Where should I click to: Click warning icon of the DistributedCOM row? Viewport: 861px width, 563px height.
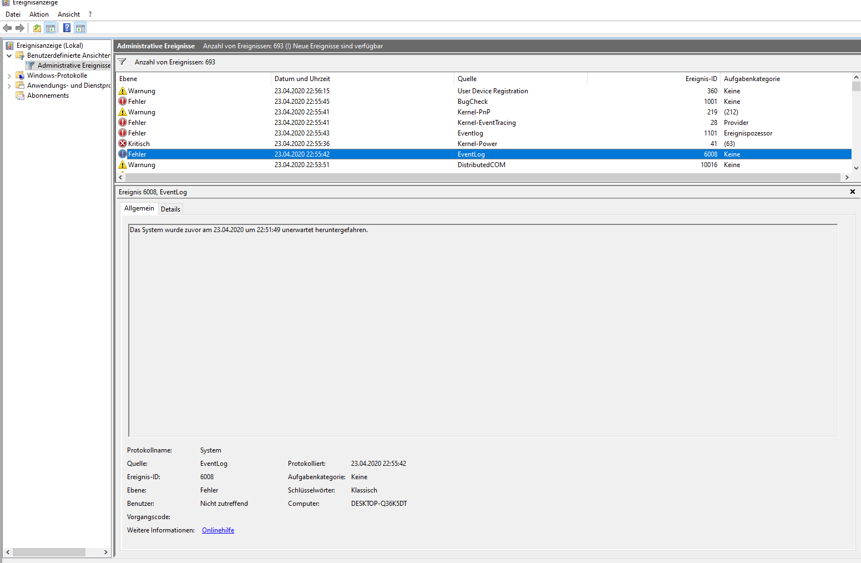(x=123, y=165)
